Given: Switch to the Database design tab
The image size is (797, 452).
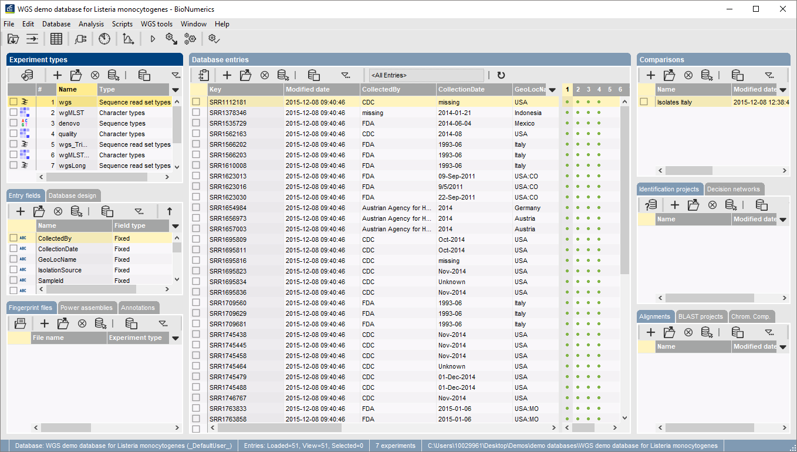Looking at the screenshot, I should [73, 195].
